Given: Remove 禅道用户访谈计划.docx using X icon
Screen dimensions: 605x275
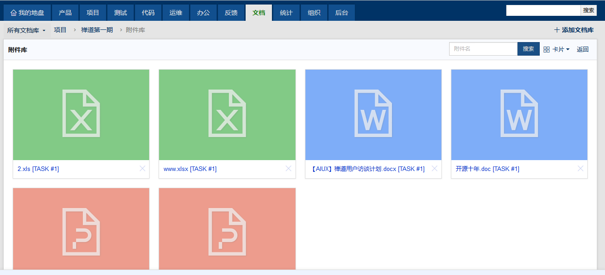Looking at the screenshot, I should (435, 169).
